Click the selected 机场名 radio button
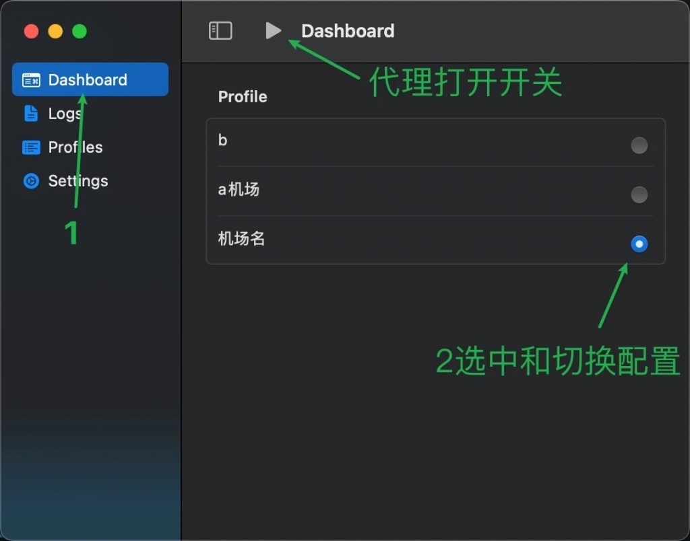The width and height of the screenshot is (690, 541). pos(639,244)
